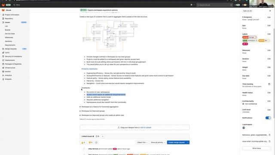Click the Move issue button
Screen dimensions: 275x155
click(257, 148)
